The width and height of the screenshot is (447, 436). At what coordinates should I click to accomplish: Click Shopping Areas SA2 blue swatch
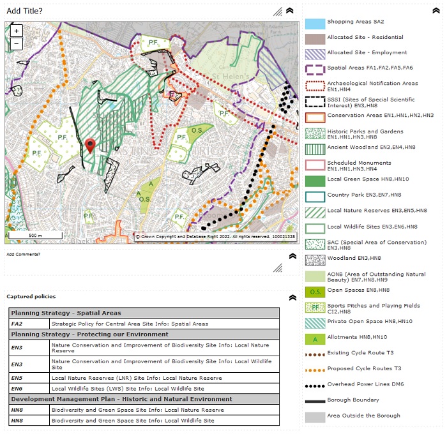pos(315,24)
